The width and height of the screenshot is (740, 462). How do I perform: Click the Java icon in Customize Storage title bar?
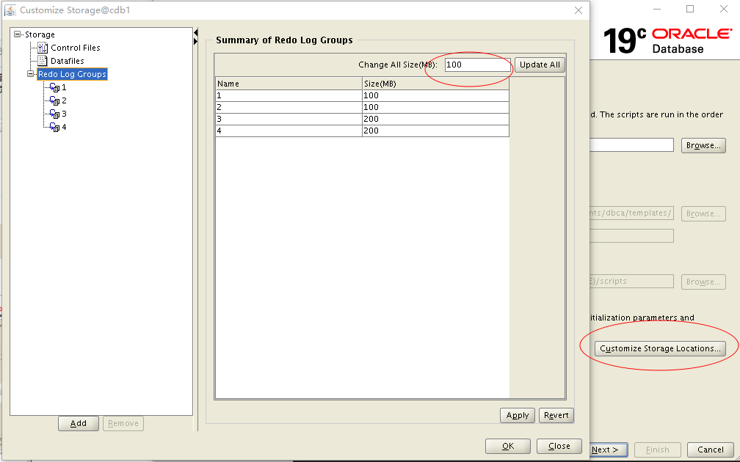[10, 10]
